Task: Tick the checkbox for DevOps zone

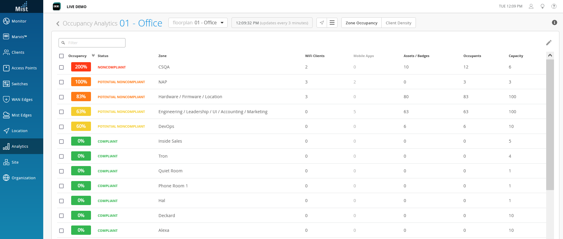Action: pyautogui.click(x=62, y=127)
